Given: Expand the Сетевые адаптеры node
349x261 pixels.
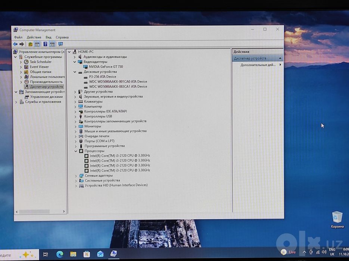Looking at the screenshot, I should tap(76, 176).
